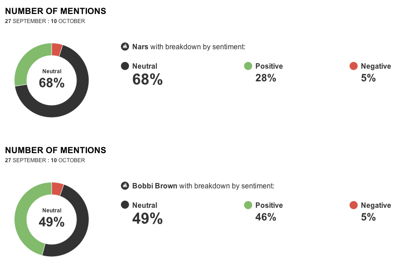This screenshot has height=267, width=398.
Task: Click the green Positive legend dot for Nars
Action: coord(248,66)
